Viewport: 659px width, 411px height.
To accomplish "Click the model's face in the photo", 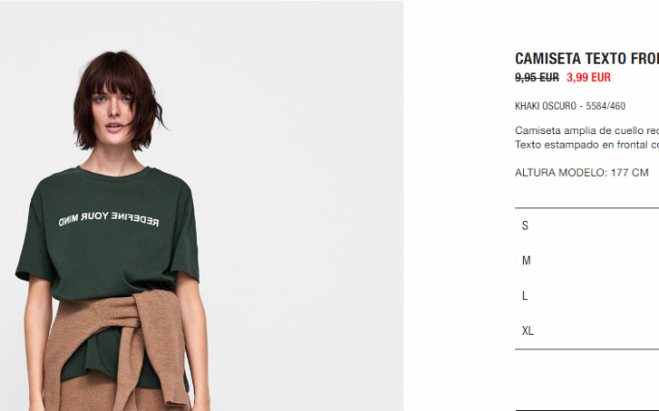I will click(113, 109).
